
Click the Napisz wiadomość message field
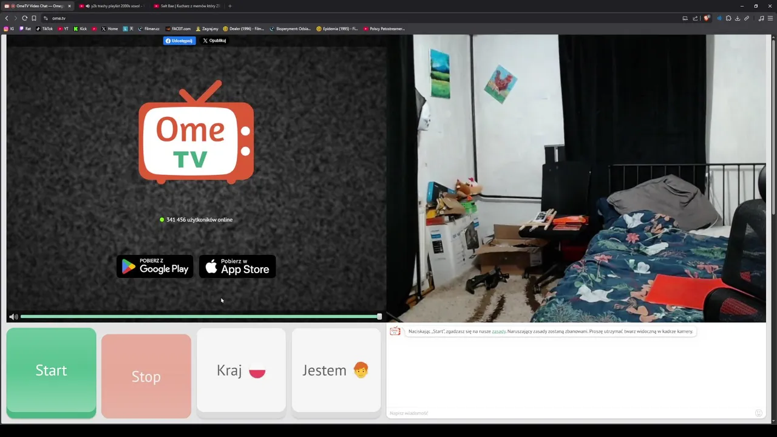569,413
